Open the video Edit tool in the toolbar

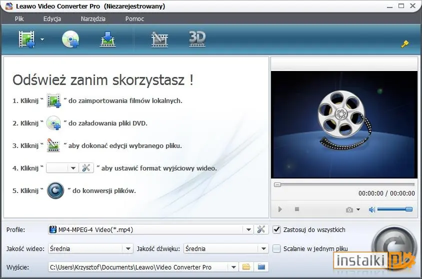[159, 39]
